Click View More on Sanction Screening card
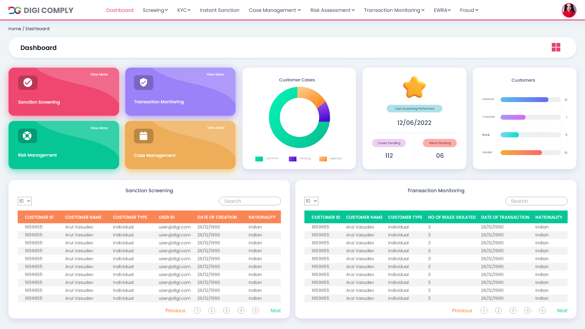The height and width of the screenshot is (329, 585). coord(99,74)
